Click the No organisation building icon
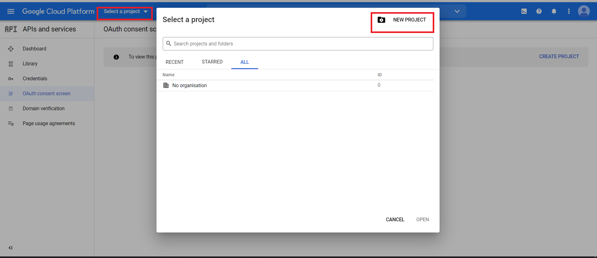597x258 pixels. click(166, 85)
